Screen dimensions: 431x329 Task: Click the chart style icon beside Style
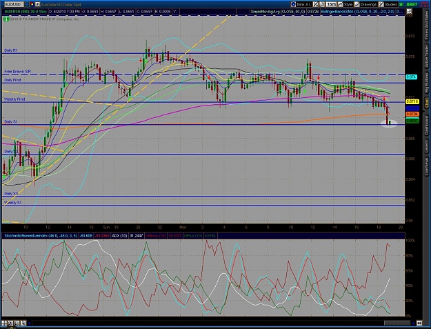(x=341, y=4)
